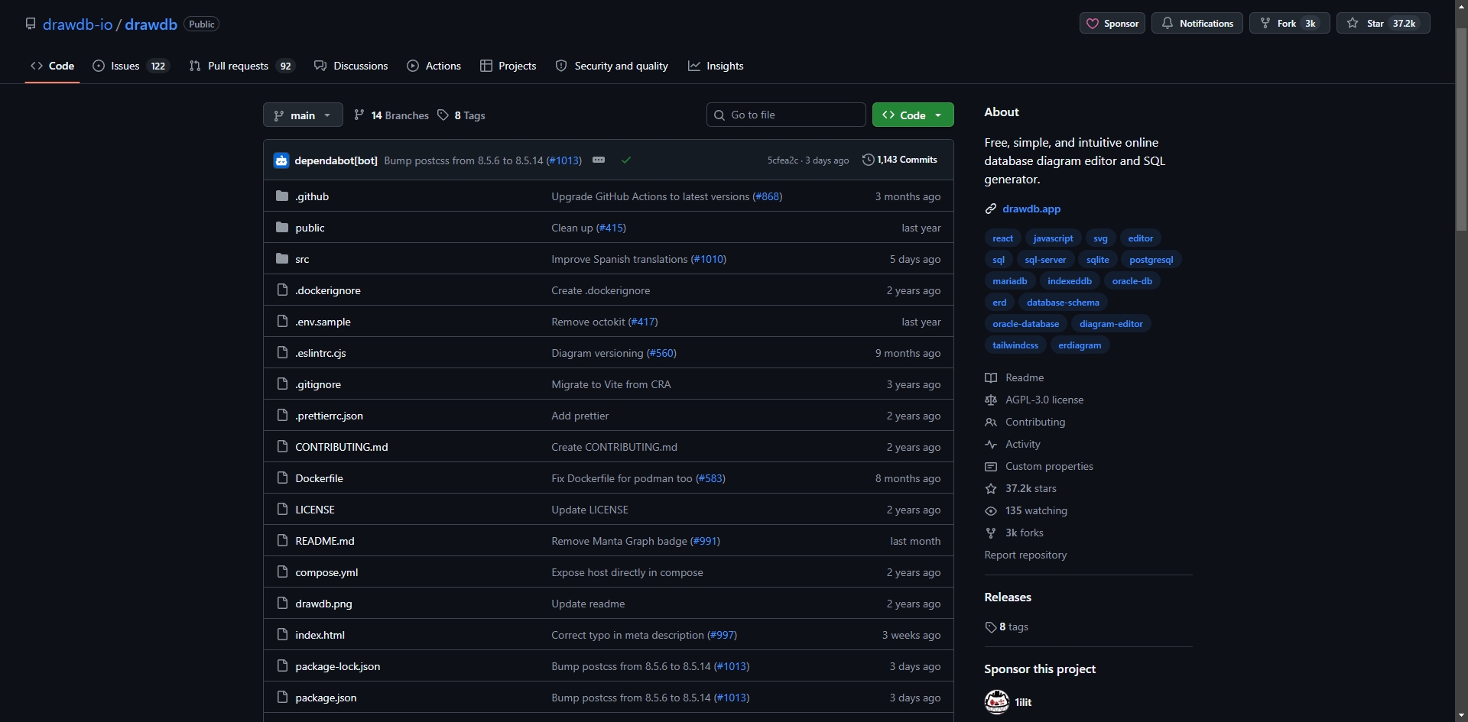Open the Actions tab
This screenshot has width=1468, height=722.
434,66
